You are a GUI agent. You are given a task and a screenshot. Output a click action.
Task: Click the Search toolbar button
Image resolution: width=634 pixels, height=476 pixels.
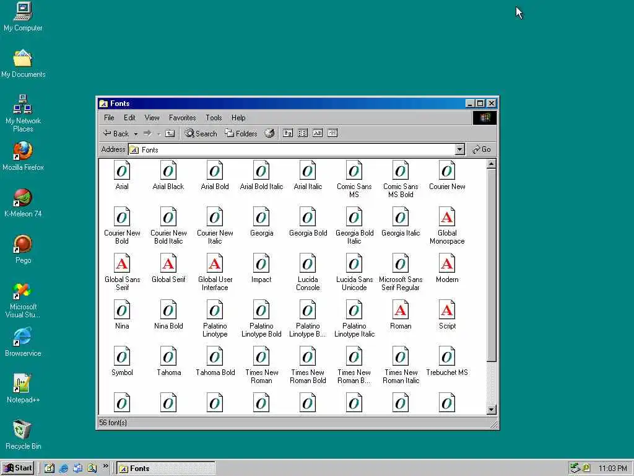201,133
